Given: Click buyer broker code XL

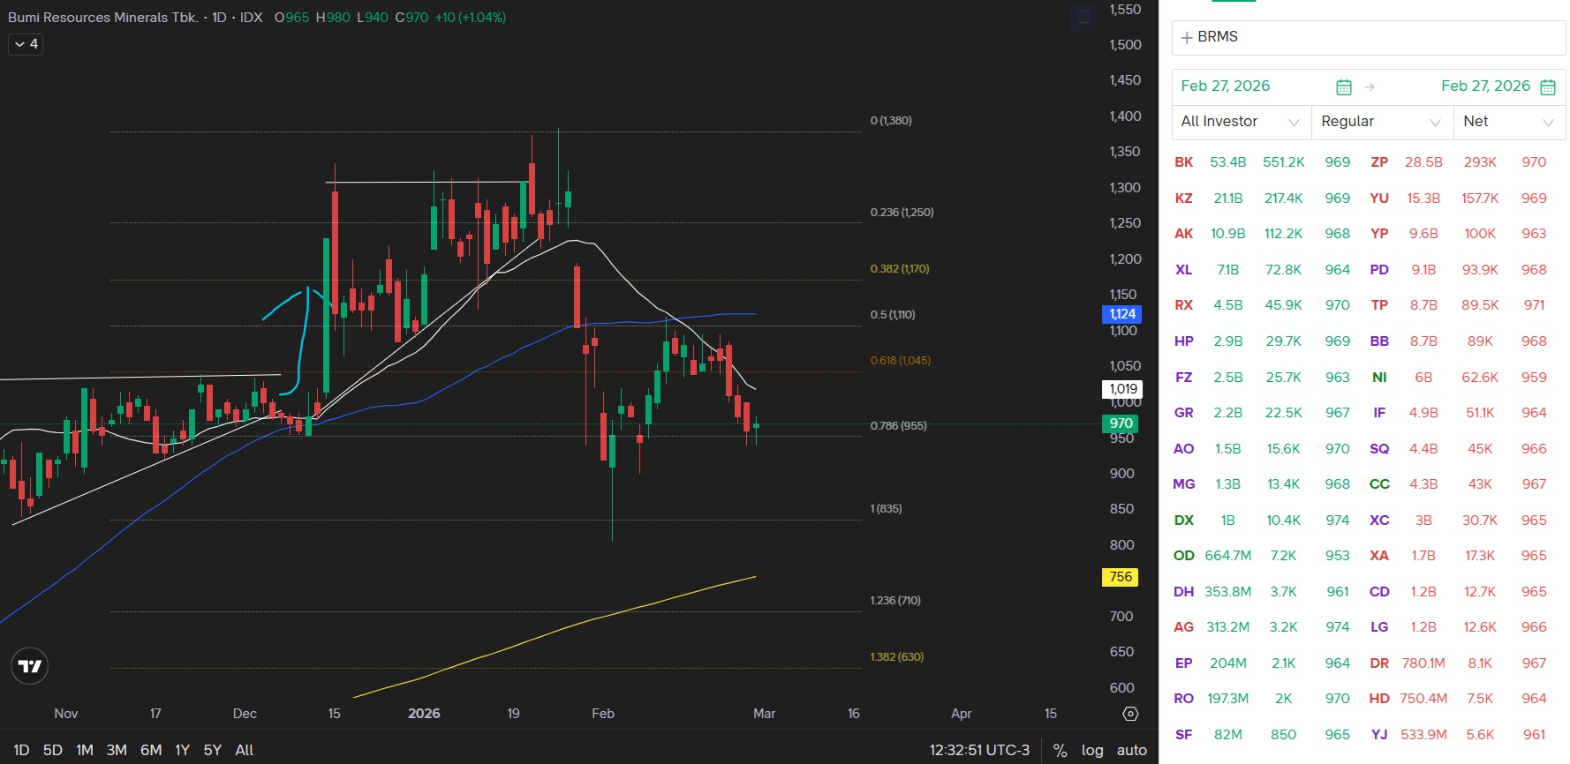Looking at the screenshot, I should click(1184, 270).
